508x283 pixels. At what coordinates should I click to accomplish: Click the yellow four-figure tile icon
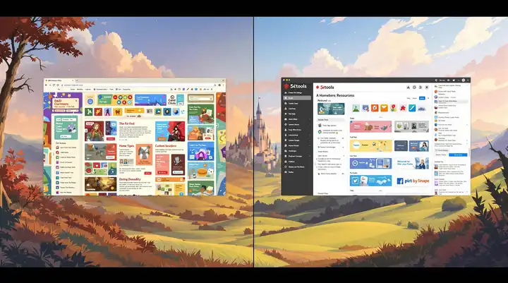coord(117,112)
